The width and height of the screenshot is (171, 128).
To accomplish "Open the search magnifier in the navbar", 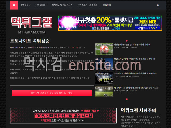I will [158, 5].
